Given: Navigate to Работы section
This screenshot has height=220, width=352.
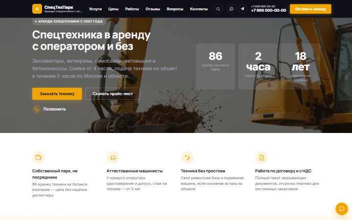Looking at the screenshot, I should click(x=132, y=9).
